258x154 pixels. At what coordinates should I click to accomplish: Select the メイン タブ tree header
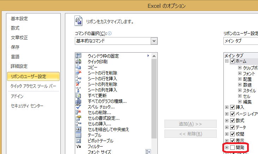coord(234,55)
